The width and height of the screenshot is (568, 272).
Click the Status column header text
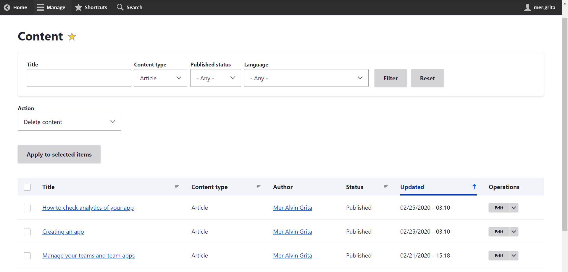click(355, 187)
